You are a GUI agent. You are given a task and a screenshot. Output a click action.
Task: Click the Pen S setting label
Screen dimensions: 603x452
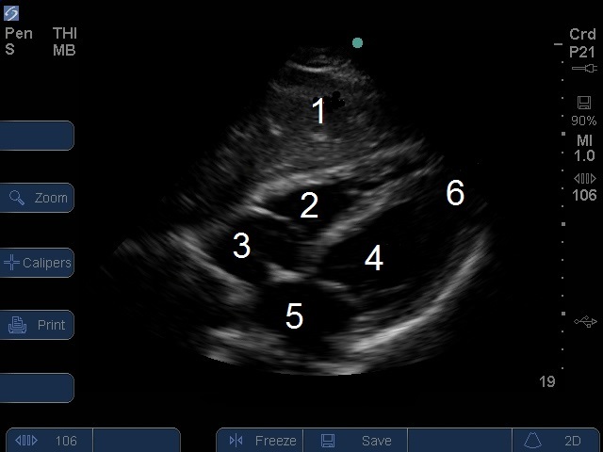[18, 41]
